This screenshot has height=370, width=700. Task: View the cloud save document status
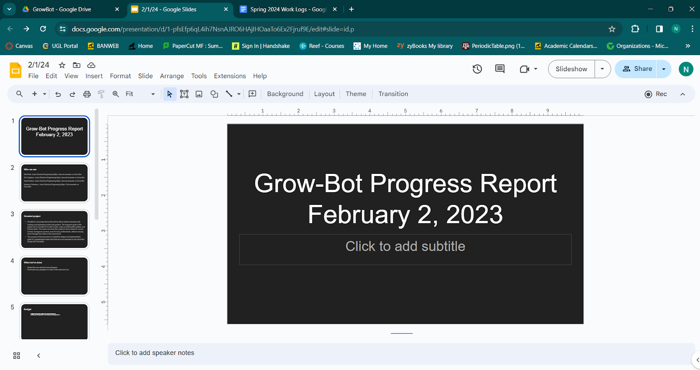(x=91, y=65)
